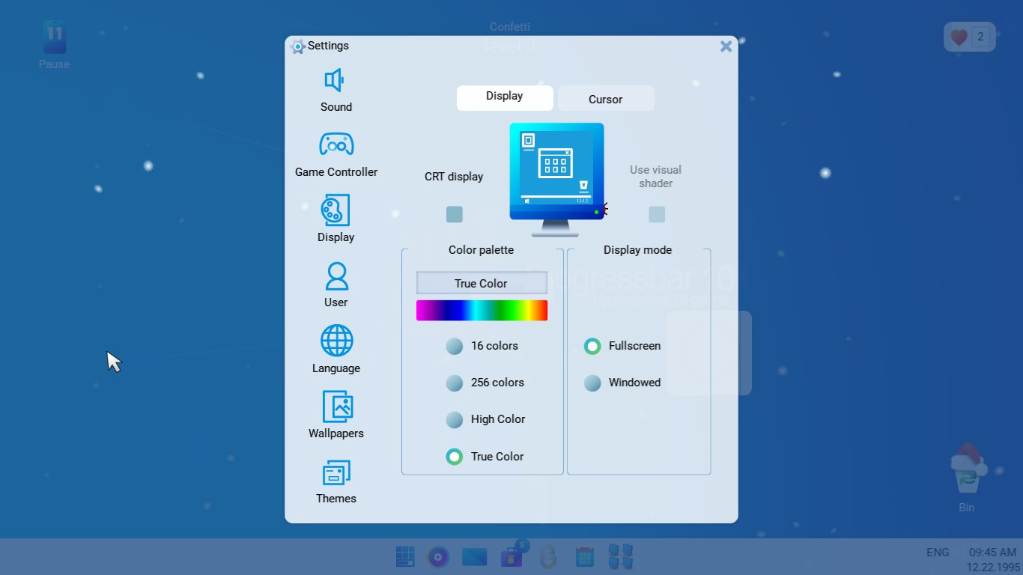Enable the CRT display checkbox
Viewport: 1023px width, 575px height.
click(454, 214)
